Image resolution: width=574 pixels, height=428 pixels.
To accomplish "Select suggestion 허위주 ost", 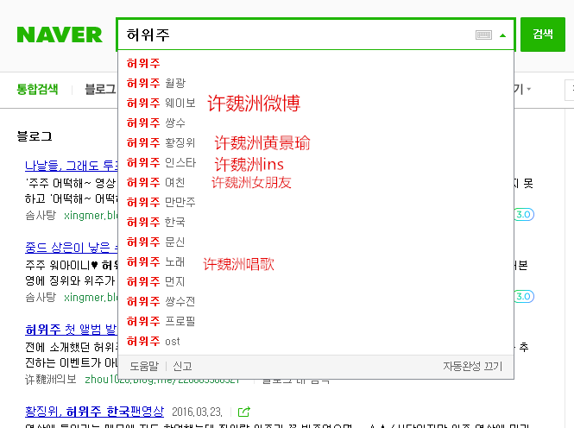I will tap(316, 341).
